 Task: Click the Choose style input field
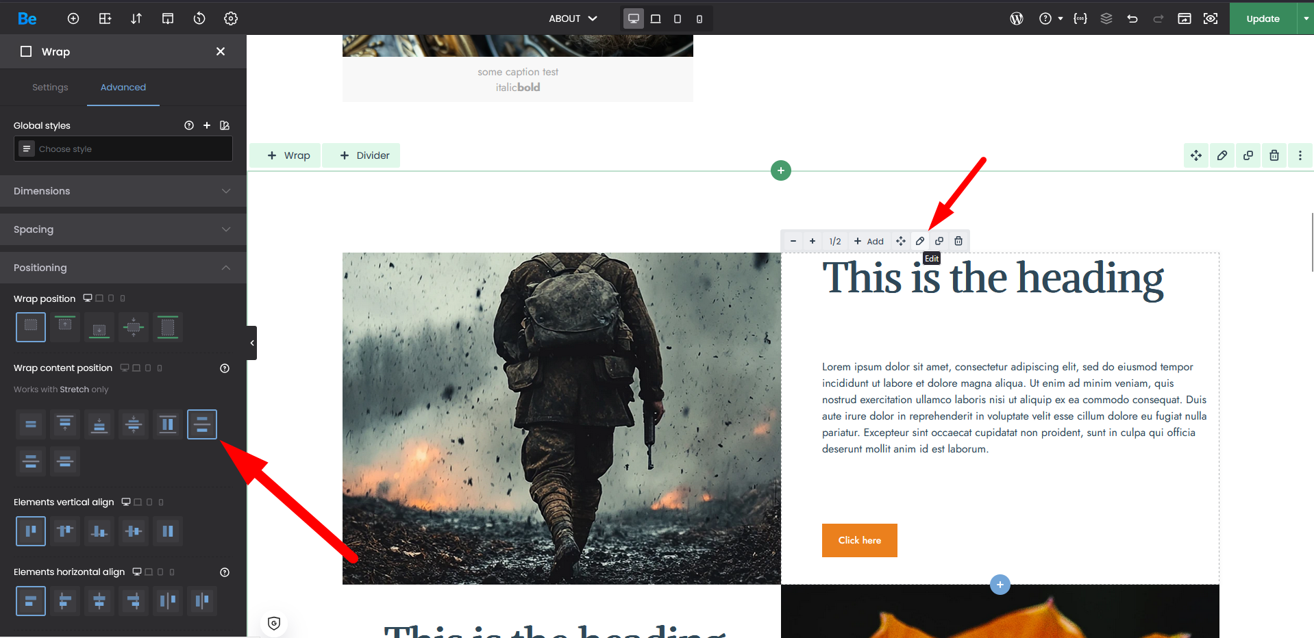pos(130,149)
